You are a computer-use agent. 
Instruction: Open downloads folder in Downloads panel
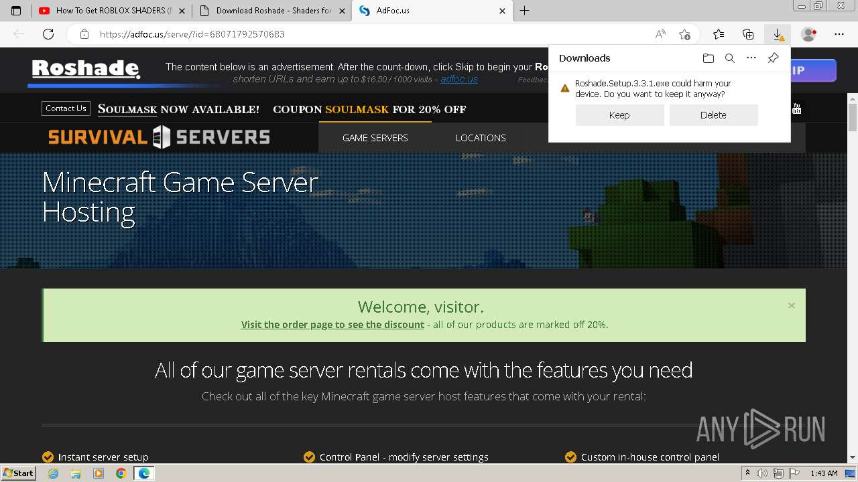[x=709, y=58]
